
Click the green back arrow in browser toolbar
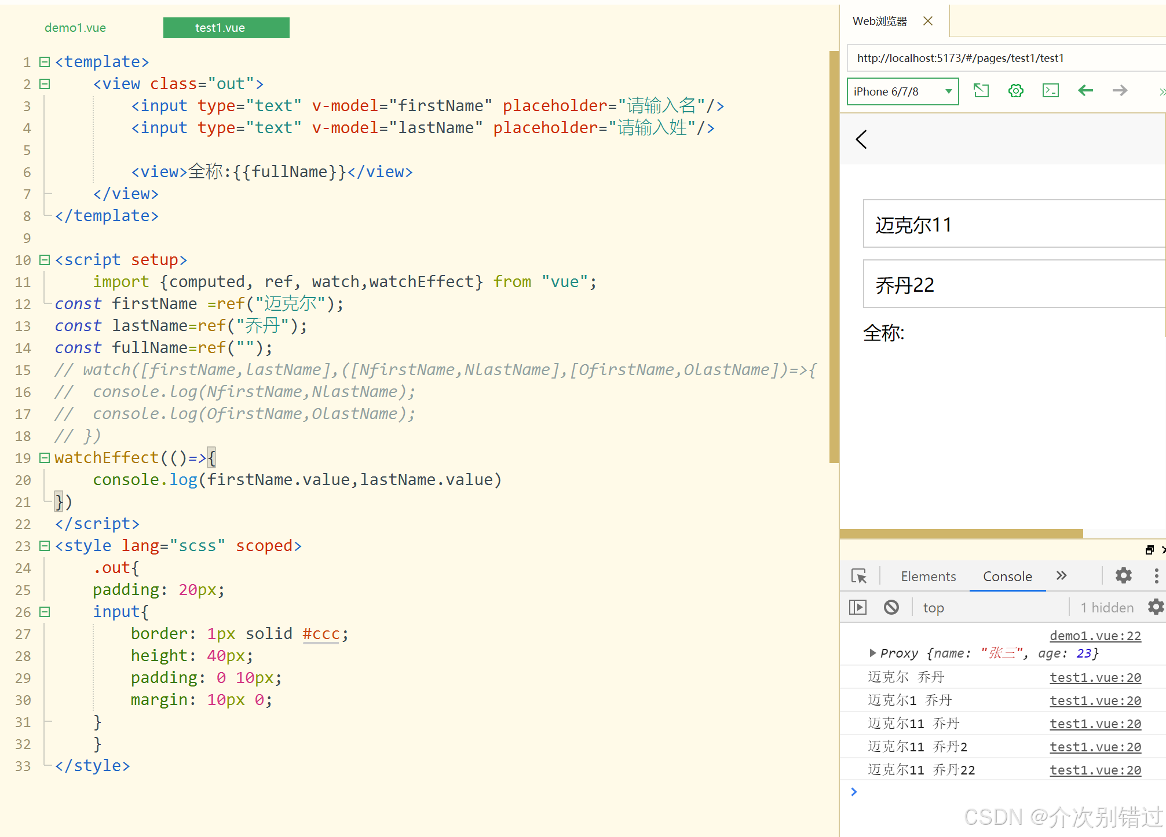(1085, 91)
